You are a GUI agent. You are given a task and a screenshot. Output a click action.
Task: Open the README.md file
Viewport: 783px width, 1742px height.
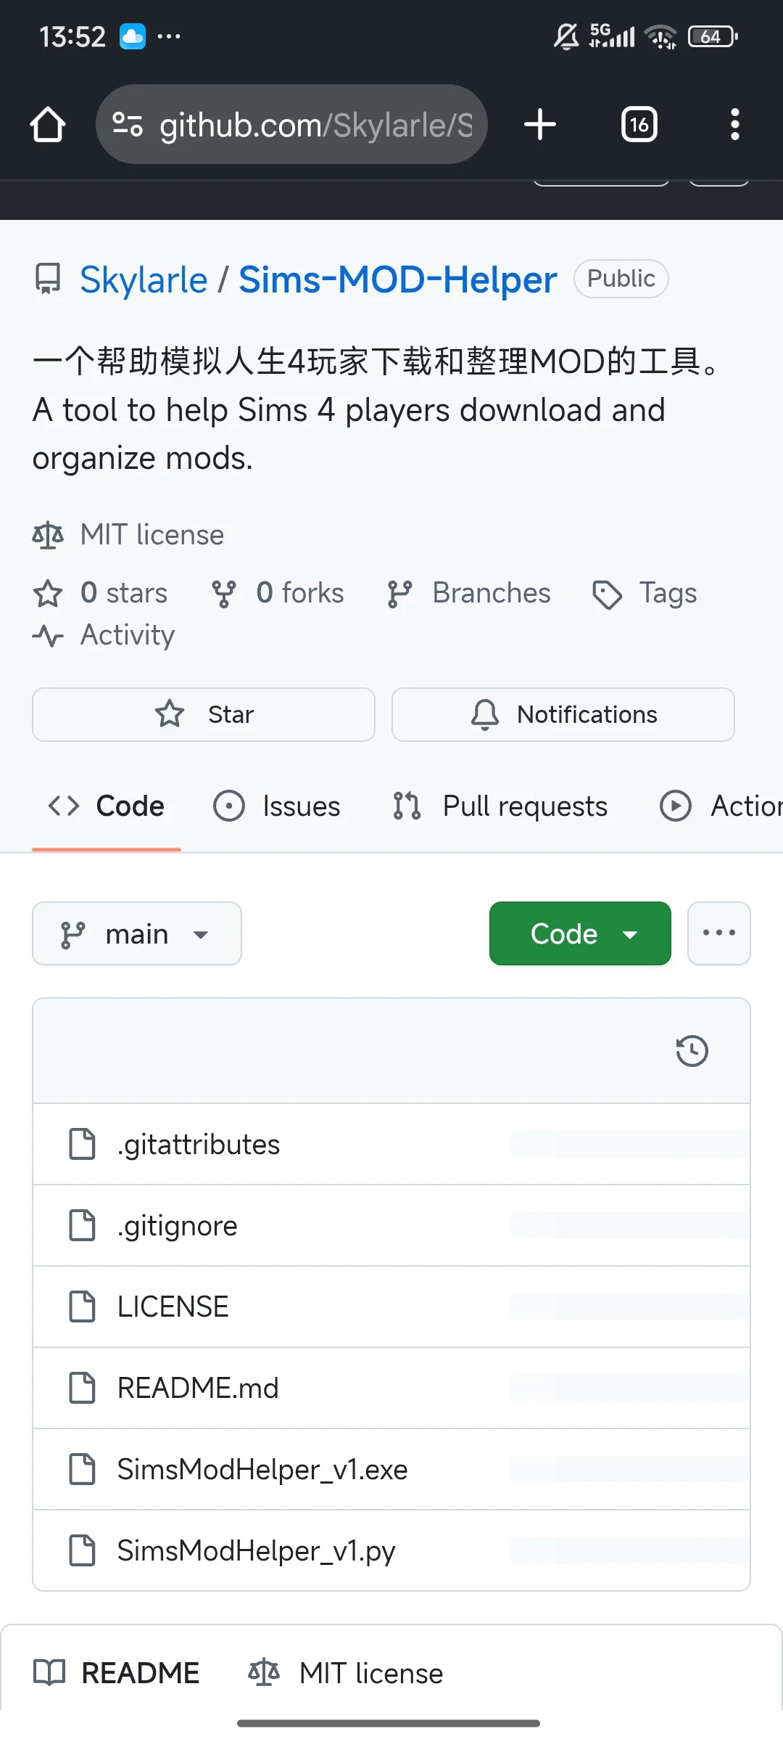point(198,1388)
